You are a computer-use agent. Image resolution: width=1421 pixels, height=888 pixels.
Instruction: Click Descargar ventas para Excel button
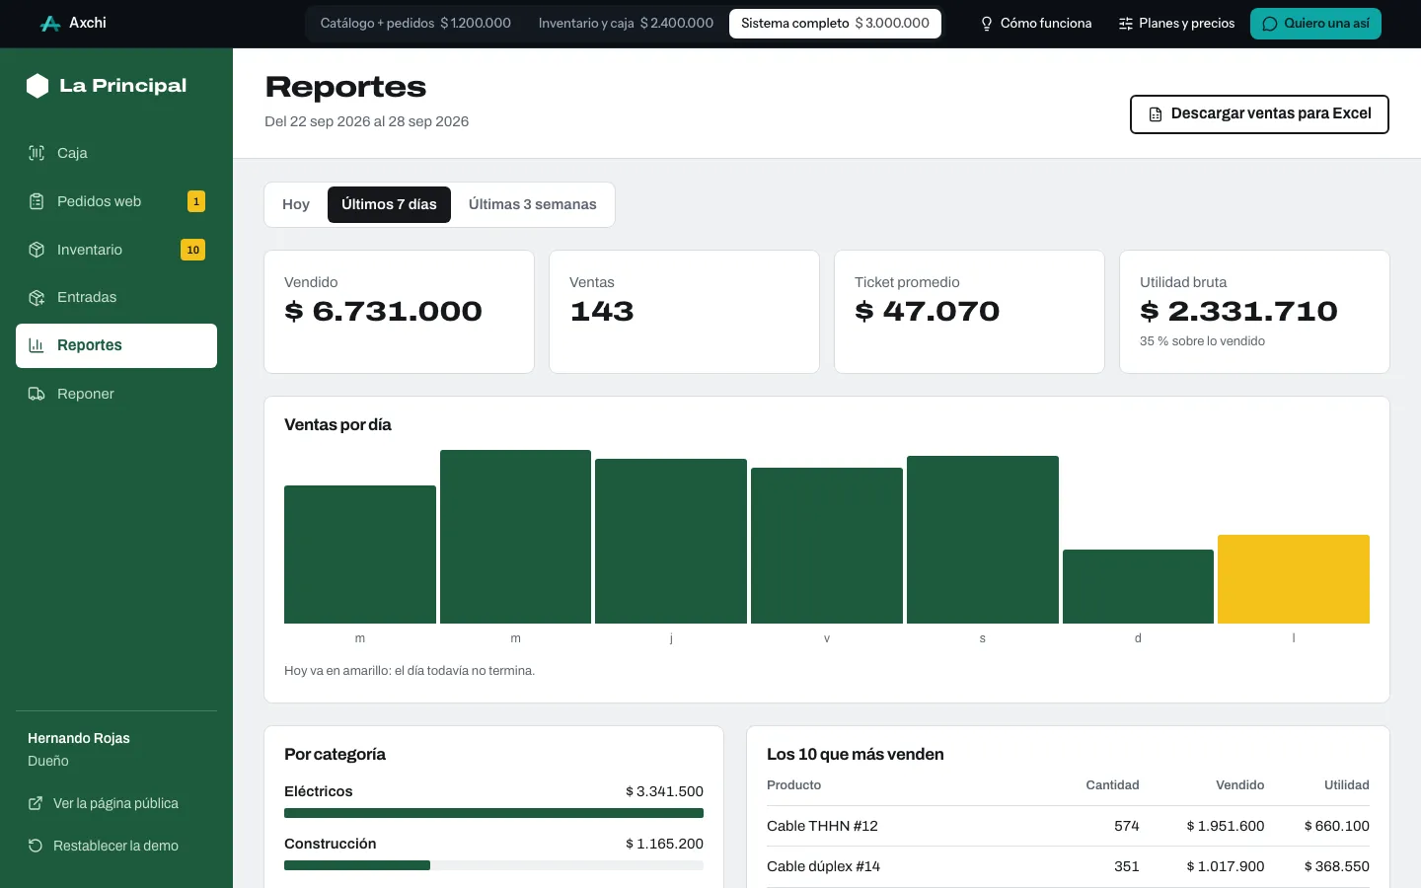[1259, 114]
